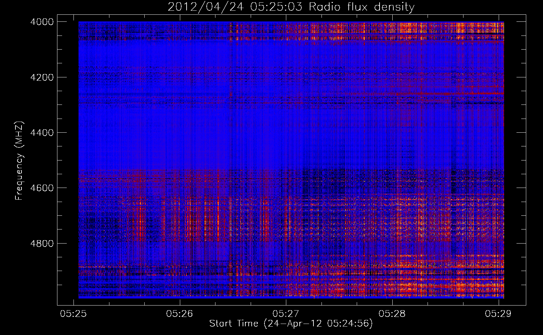
Task: Click the 05:29 time axis label
Action: [498, 314]
